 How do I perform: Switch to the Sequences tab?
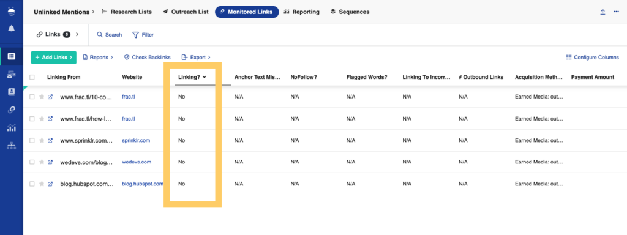click(350, 12)
